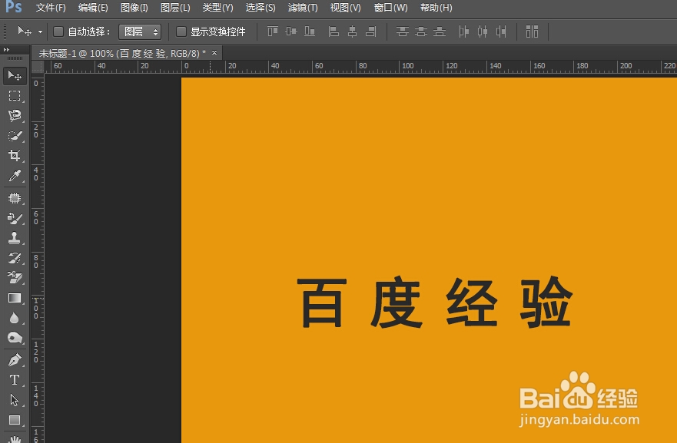Select the Clone Stamp tool
This screenshot has height=443, width=677.
click(15, 238)
